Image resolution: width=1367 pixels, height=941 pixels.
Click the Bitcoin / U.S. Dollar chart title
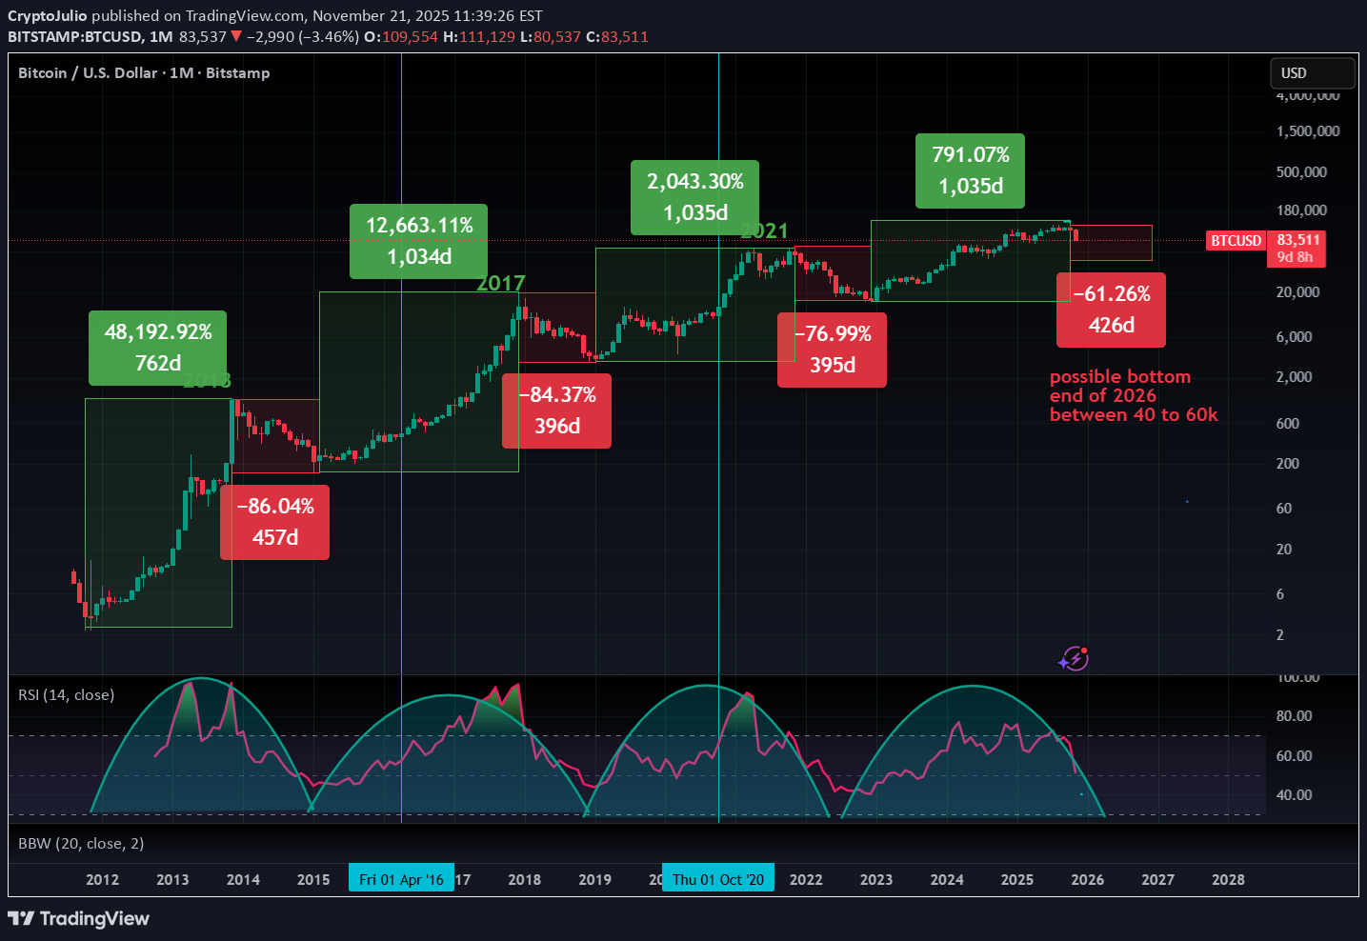coord(144,72)
